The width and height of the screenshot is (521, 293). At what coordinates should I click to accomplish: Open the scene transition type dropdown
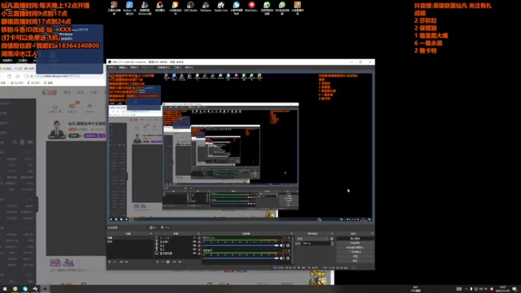click(x=313, y=238)
